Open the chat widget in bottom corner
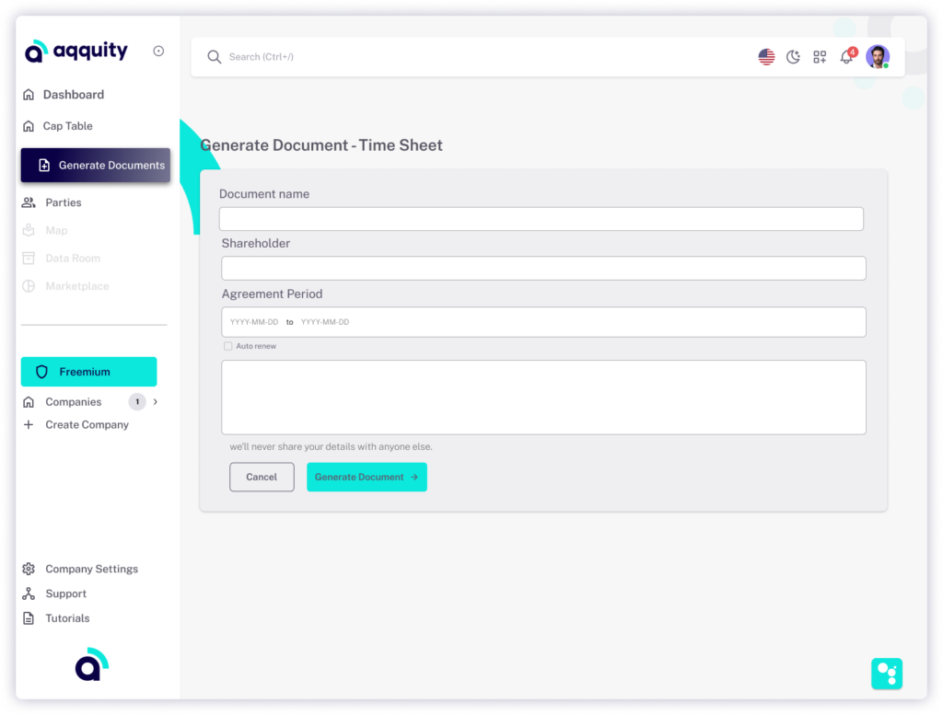The image size is (943, 715). 887,674
